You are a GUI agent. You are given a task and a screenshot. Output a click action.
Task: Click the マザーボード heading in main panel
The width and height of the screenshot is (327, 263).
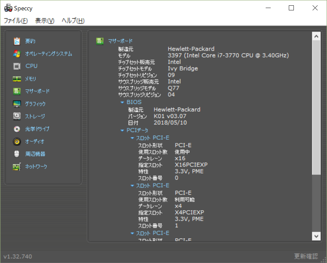120,41
